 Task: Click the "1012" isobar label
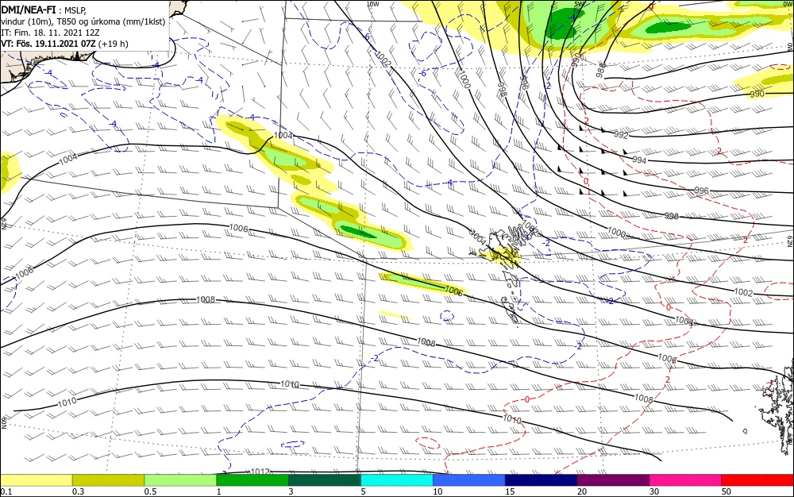[260, 472]
